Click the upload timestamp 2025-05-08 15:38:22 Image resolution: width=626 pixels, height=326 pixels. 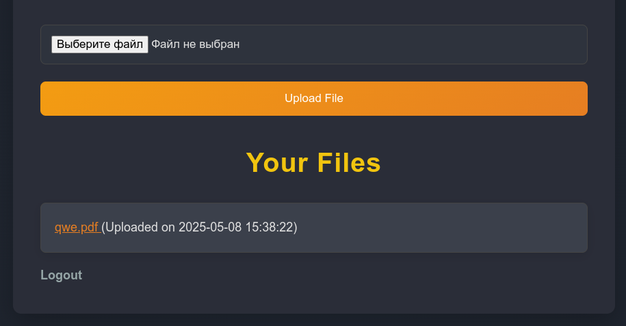[236, 227]
